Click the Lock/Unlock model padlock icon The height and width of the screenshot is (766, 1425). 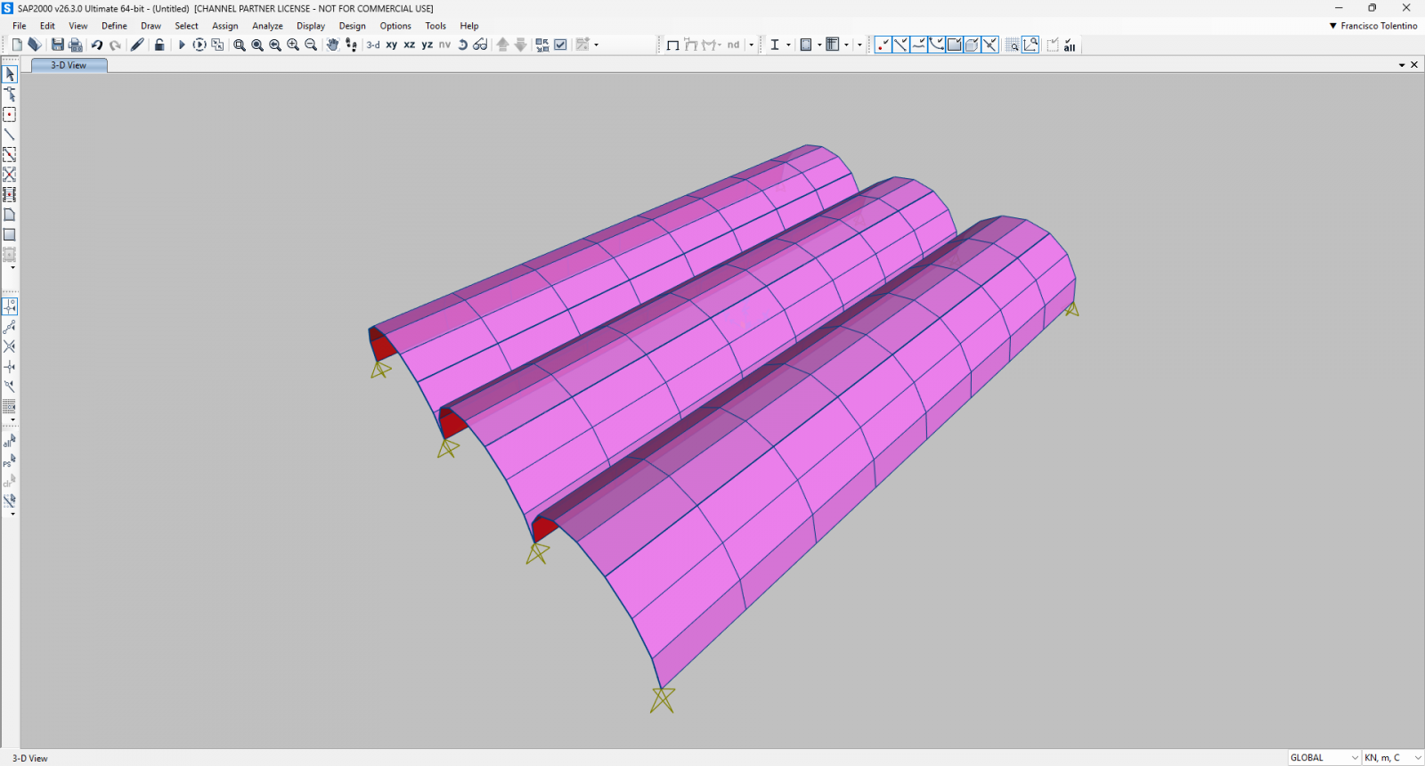click(159, 45)
